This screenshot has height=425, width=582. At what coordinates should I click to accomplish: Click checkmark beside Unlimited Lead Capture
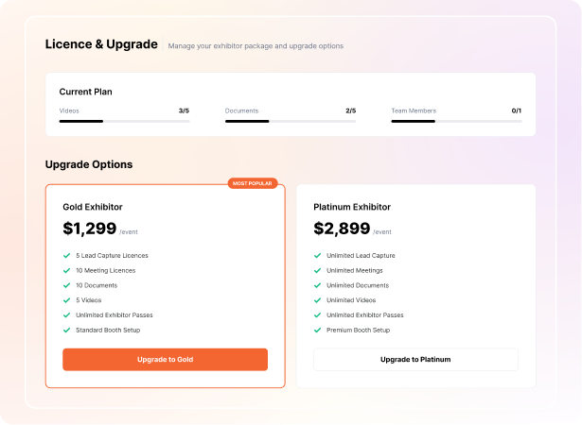317,256
